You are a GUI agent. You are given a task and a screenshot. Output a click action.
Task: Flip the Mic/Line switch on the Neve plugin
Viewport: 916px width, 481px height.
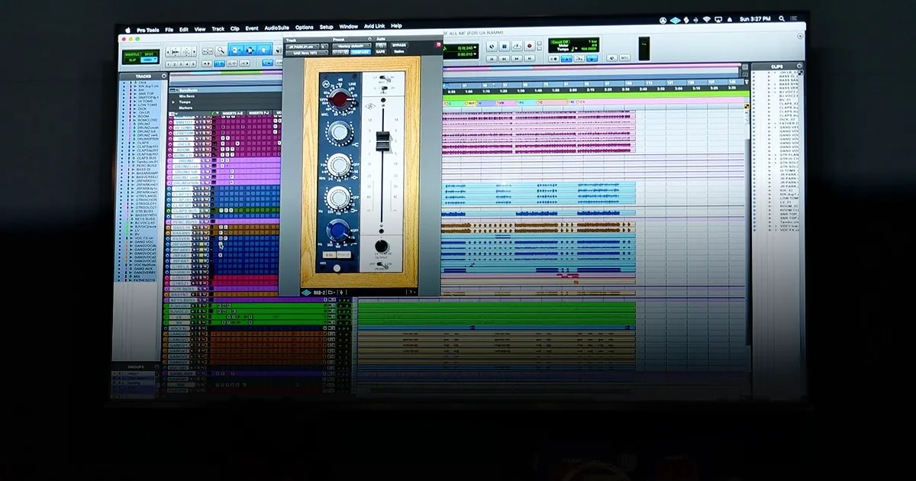click(383, 78)
